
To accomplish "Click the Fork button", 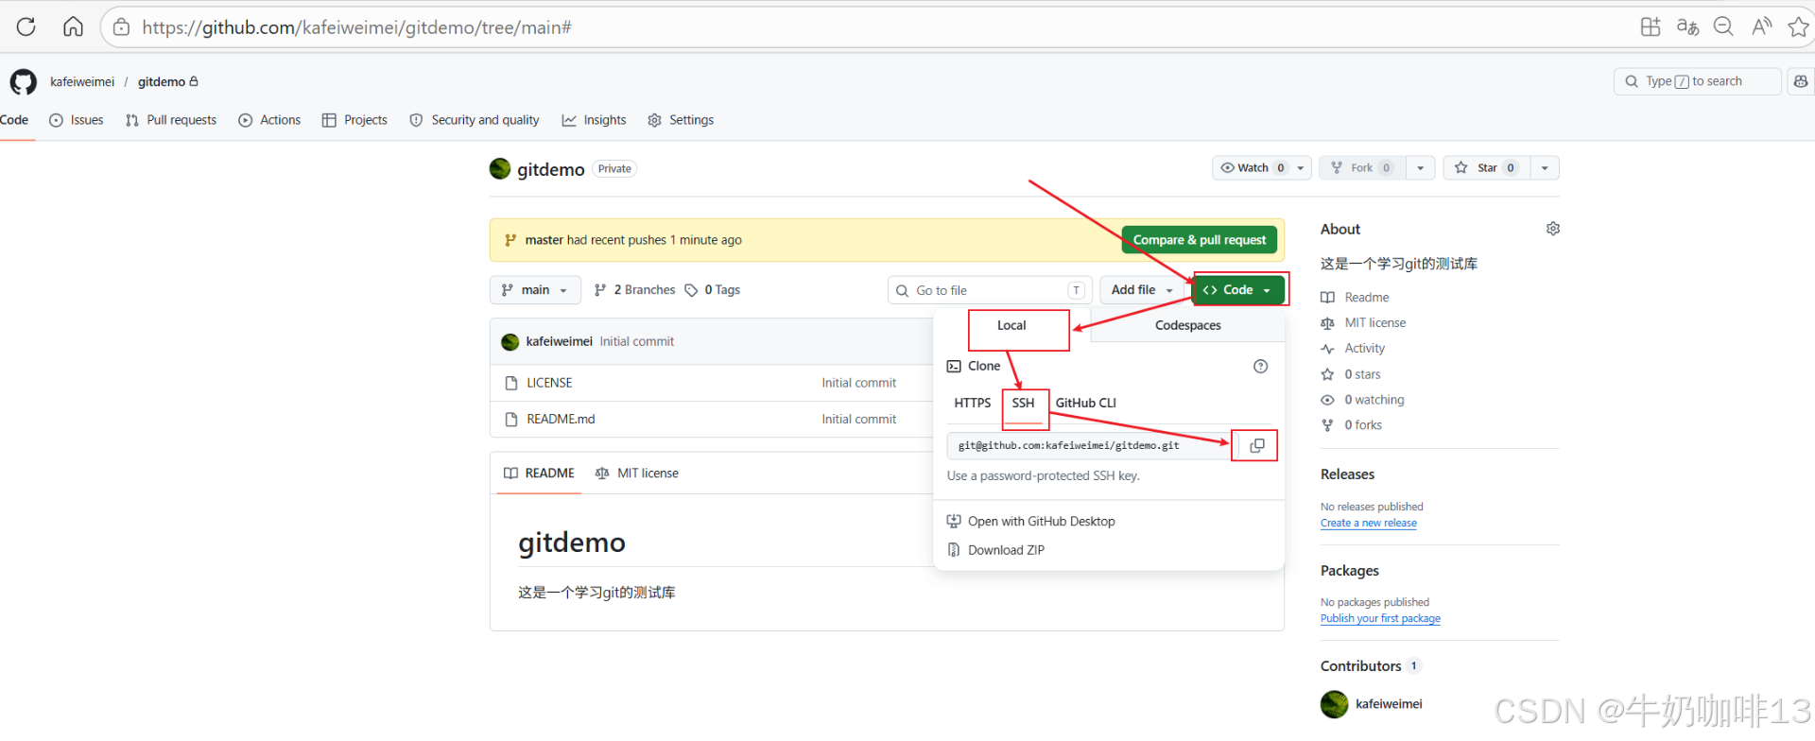I will click(x=1362, y=168).
